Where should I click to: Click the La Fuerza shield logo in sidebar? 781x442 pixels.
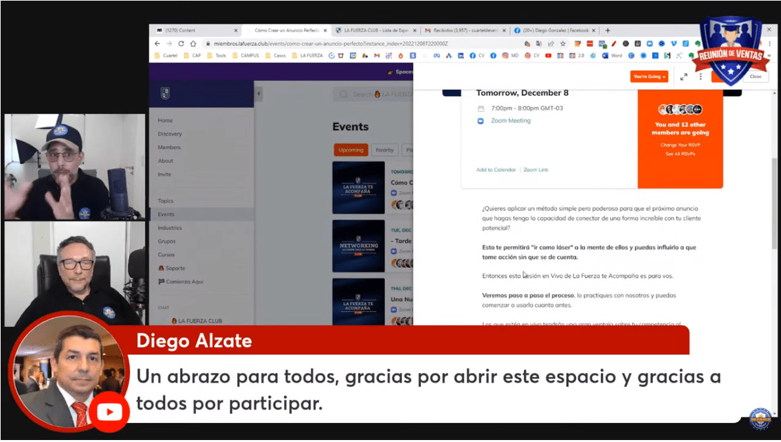[165, 93]
